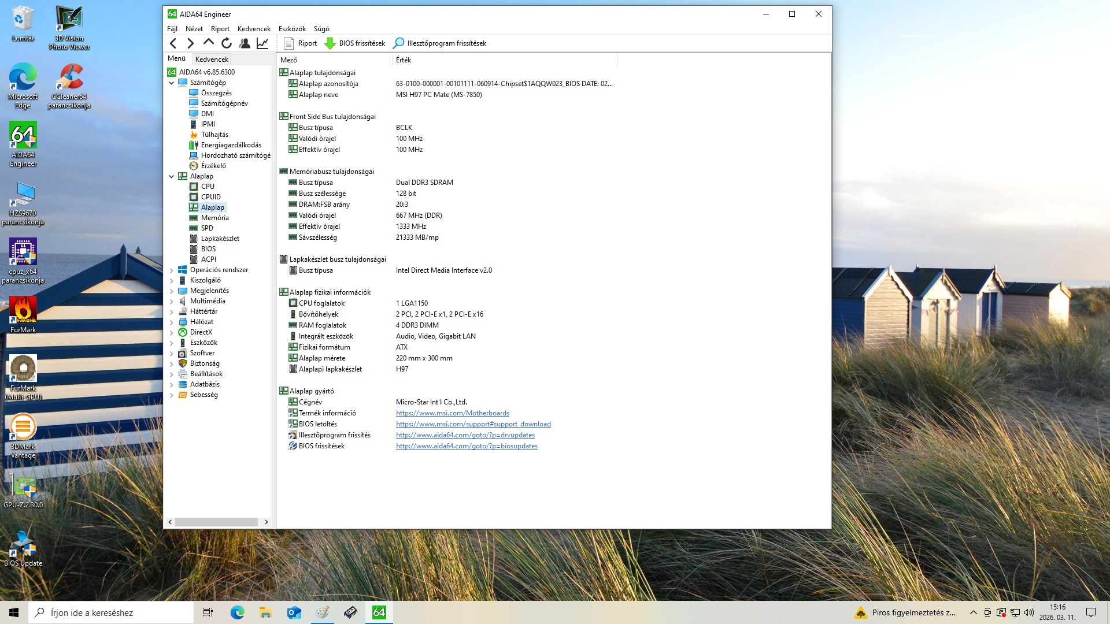The height and width of the screenshot is (624, 1110).
Task: Select CPUID in the tree
Action: [x=210, y=197]
